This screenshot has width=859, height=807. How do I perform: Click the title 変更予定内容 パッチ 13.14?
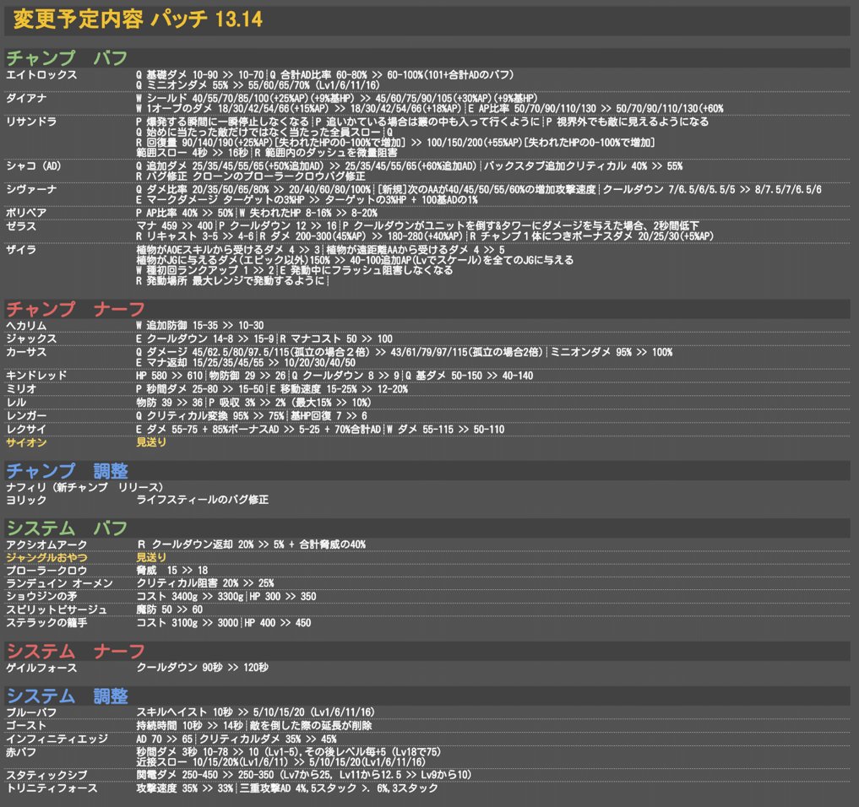point(138,19)
